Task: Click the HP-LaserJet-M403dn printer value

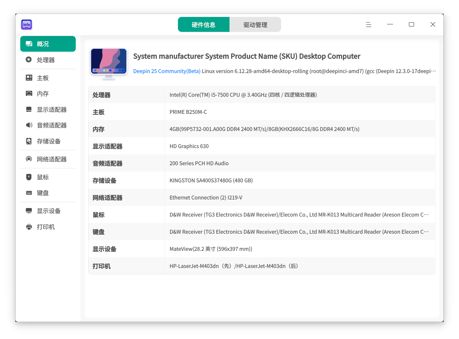Action: [x=234, y=266]
